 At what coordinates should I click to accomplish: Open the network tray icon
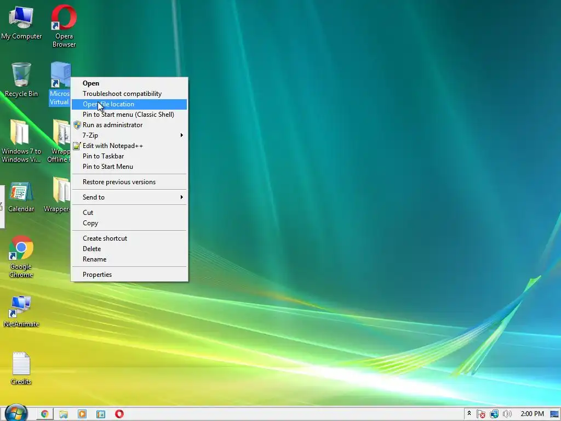pyautogui.click(x=494, y=414)
